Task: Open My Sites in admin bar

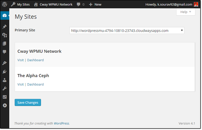Action: (20, 4)
